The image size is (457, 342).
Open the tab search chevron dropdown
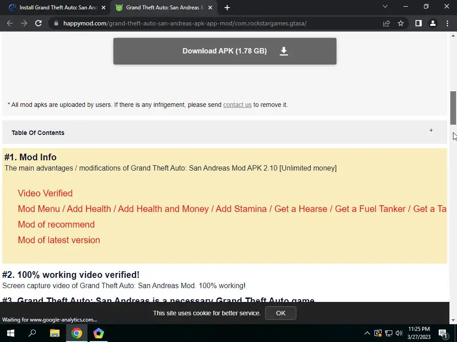[x=385, y=6]
